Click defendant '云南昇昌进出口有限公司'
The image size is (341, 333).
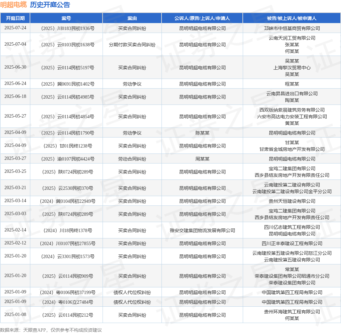click(x=292, y=94)
